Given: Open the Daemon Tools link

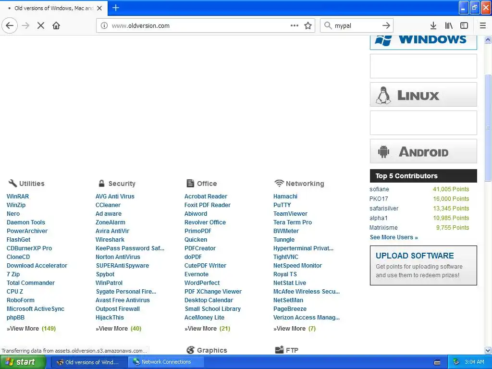Looking at the screenshot, I should click(x=26, y=222).
